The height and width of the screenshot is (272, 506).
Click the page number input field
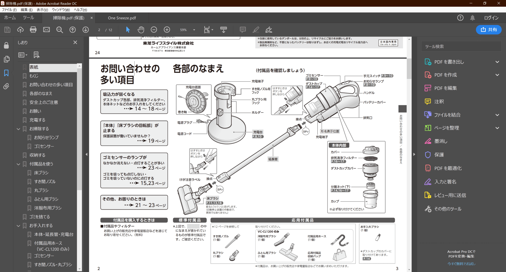pyautogui.click(x=99, y=30)
